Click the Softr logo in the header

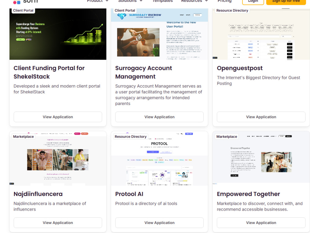(25, 2)
